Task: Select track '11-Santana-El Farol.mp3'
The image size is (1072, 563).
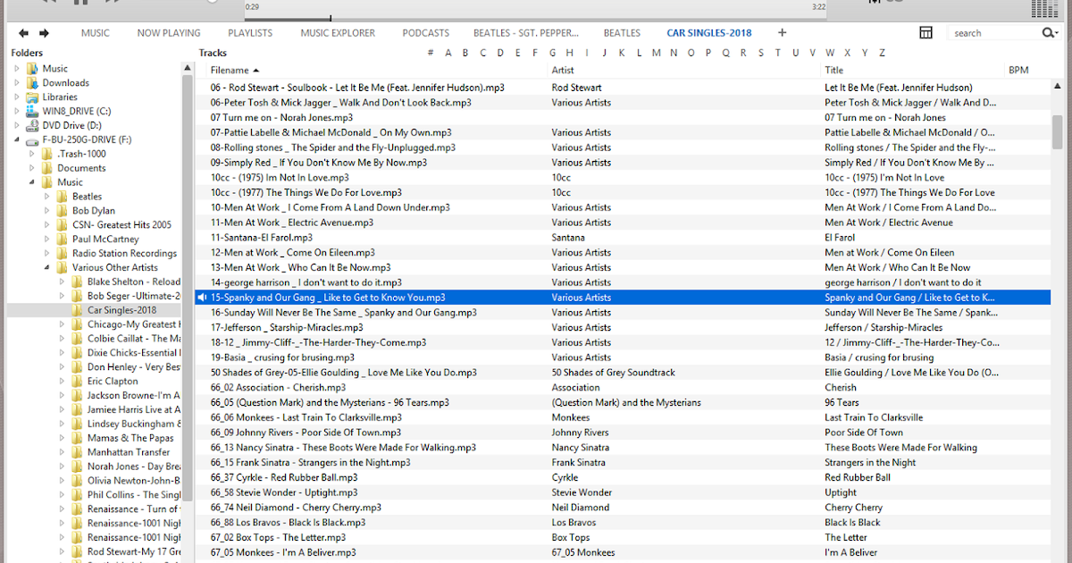Action: 262,238
